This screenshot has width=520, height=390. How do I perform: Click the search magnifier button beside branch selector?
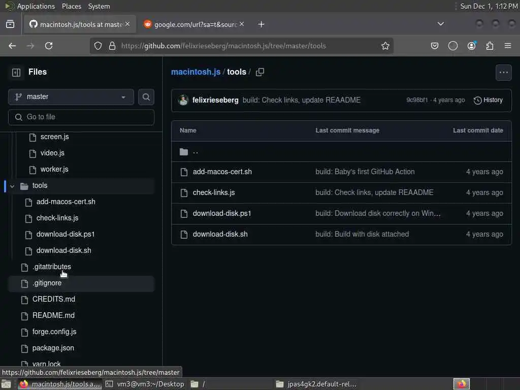tap(146, 97)
